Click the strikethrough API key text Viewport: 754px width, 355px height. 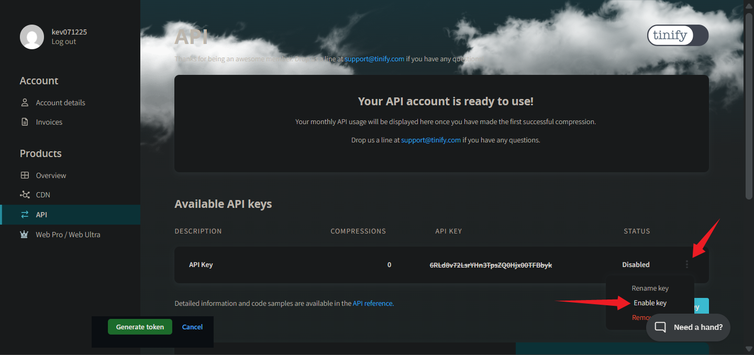[x=491, y=265]
